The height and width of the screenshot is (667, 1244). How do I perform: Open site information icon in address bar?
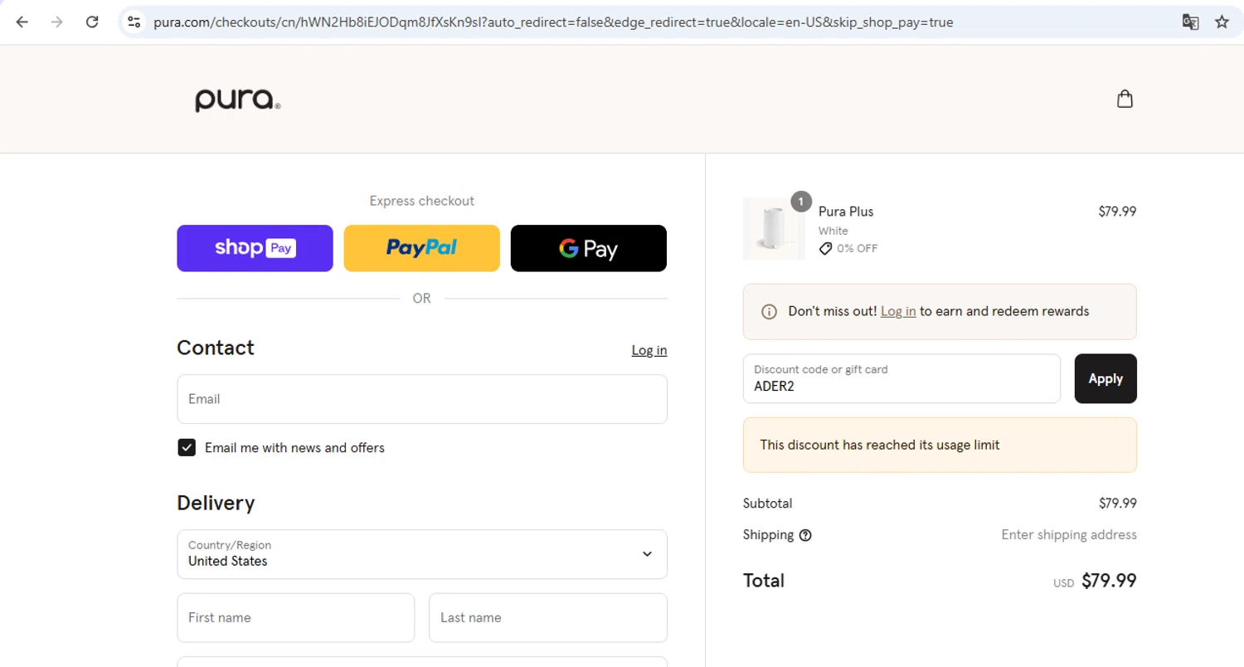(x=134, y=22)
